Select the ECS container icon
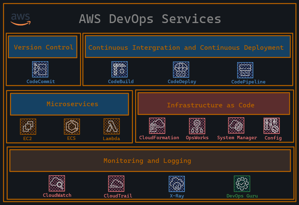This screenshot has height=205, width=299. (71, 126)
